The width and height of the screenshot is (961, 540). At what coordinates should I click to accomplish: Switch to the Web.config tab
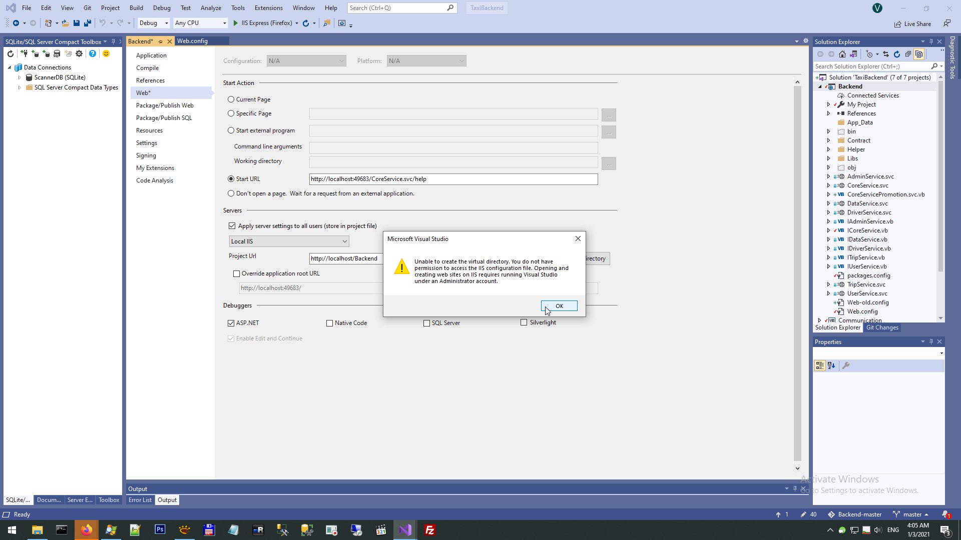tap(192, 41)
